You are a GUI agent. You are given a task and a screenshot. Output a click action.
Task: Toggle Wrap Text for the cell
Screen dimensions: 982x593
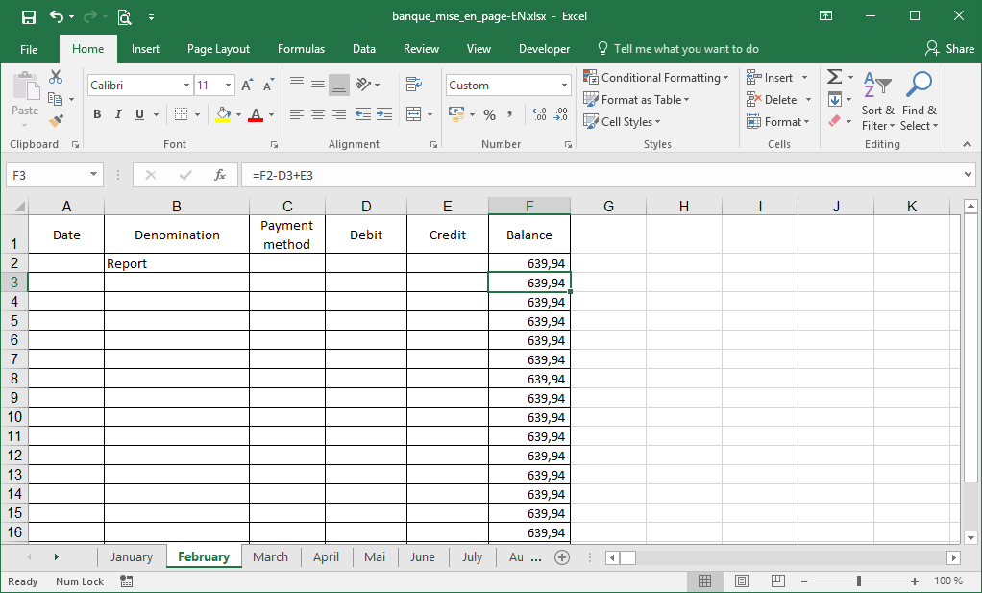click(x=414, y=85)
